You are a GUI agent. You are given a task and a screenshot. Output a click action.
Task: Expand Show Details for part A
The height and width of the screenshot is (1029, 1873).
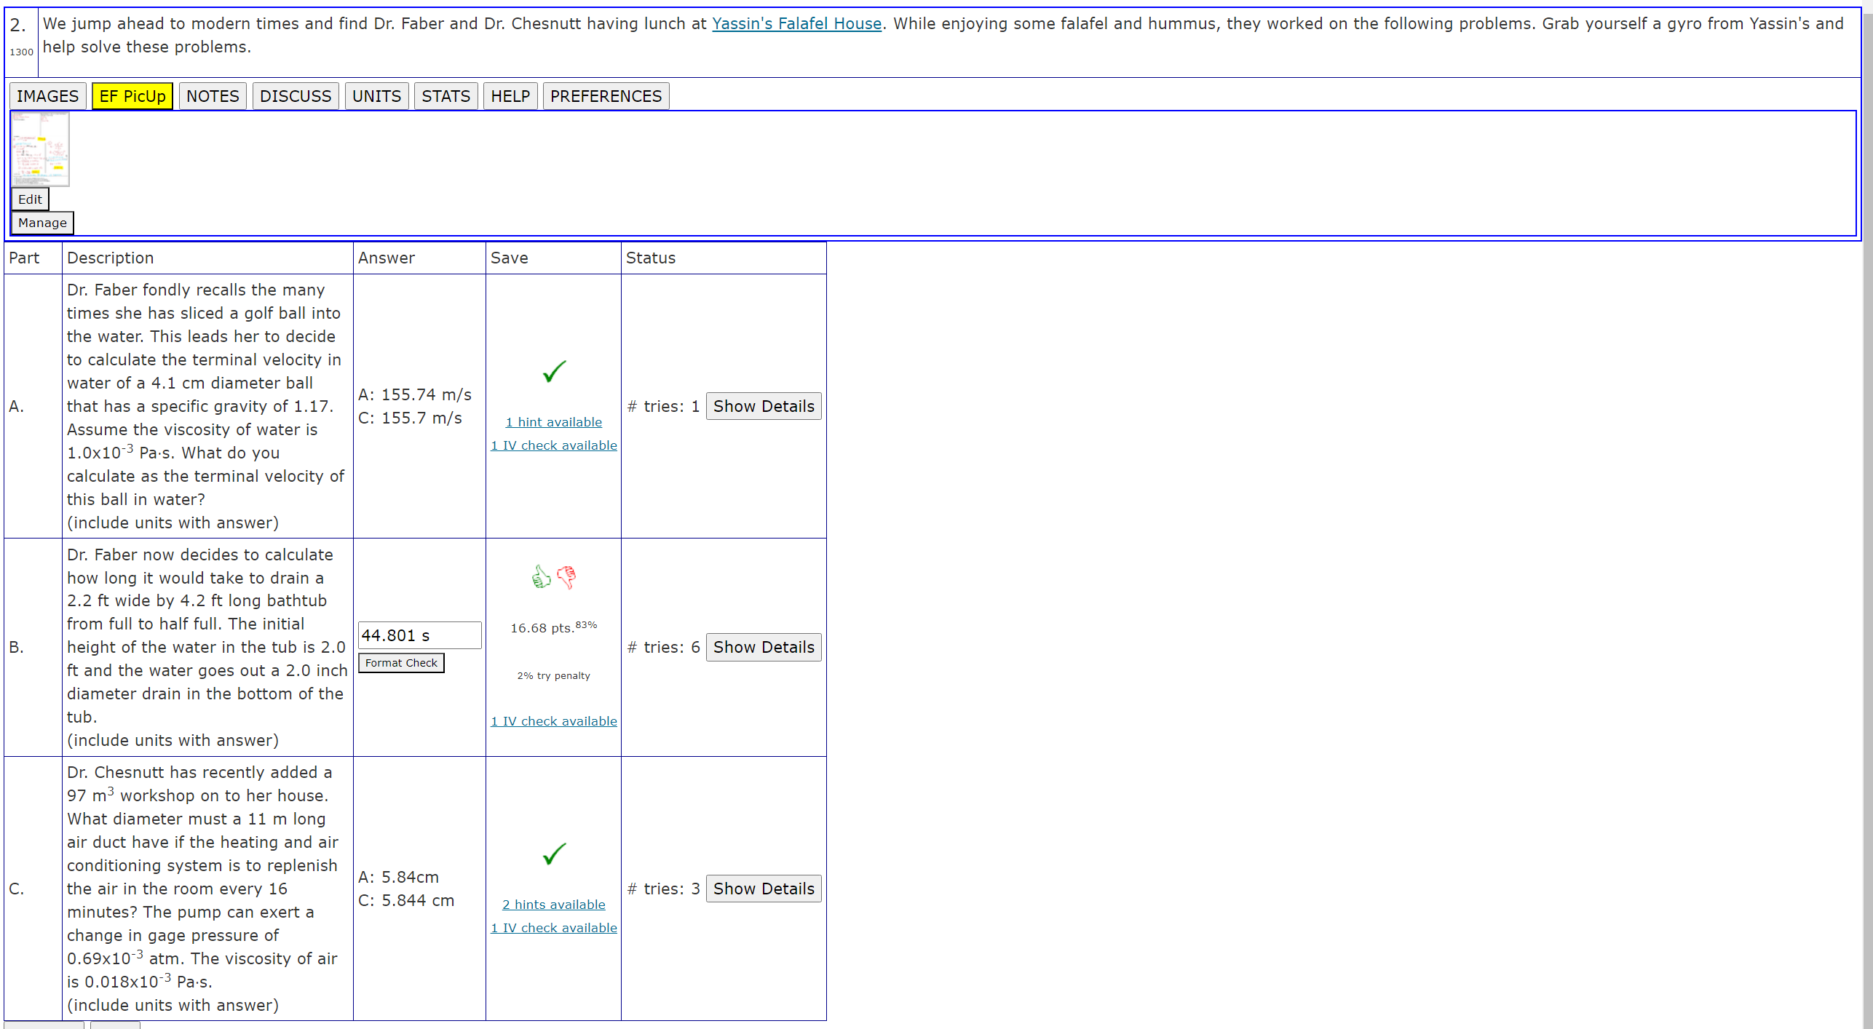point(764,406)
